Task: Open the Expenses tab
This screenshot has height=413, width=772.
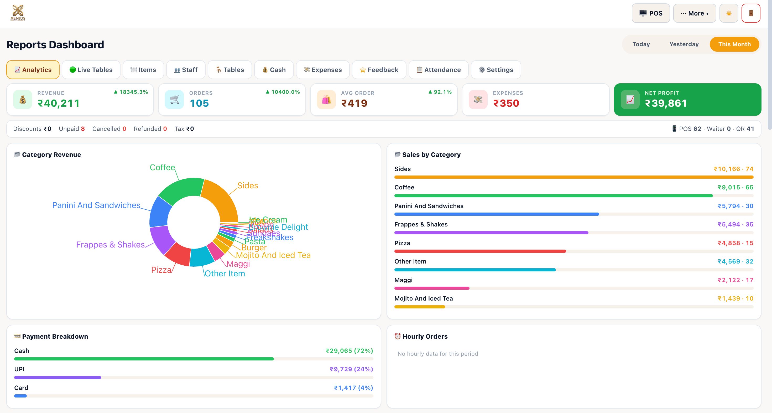Action: point(323,70)
